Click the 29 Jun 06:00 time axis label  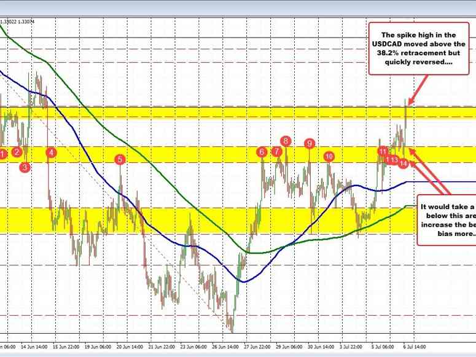click(289, 347)
